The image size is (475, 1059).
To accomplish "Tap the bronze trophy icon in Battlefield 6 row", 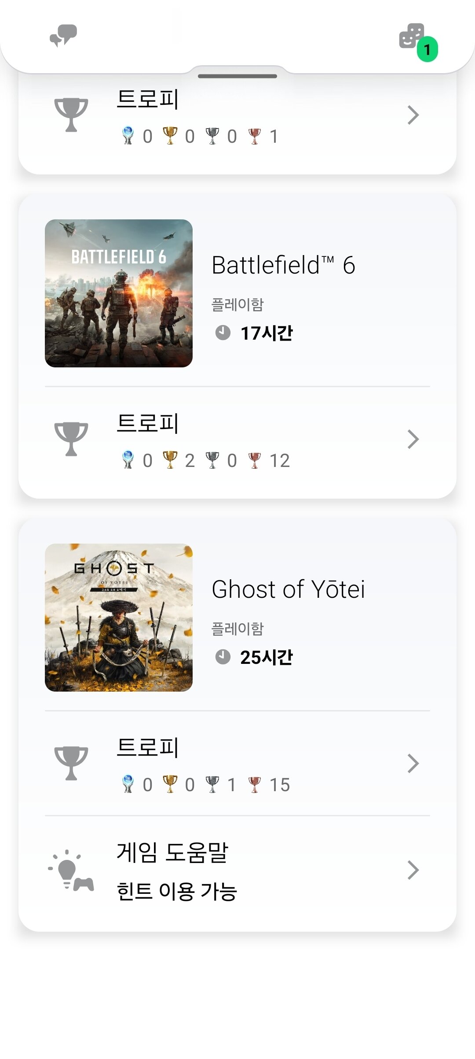I will (x=255, y=460).
